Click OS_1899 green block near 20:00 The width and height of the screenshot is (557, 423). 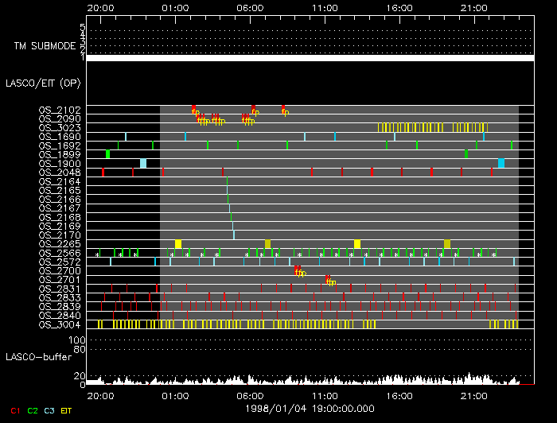(107, 154)
